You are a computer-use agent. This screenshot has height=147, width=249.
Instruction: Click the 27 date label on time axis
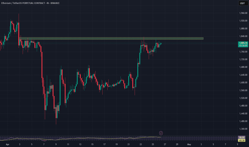pos(165,144)
